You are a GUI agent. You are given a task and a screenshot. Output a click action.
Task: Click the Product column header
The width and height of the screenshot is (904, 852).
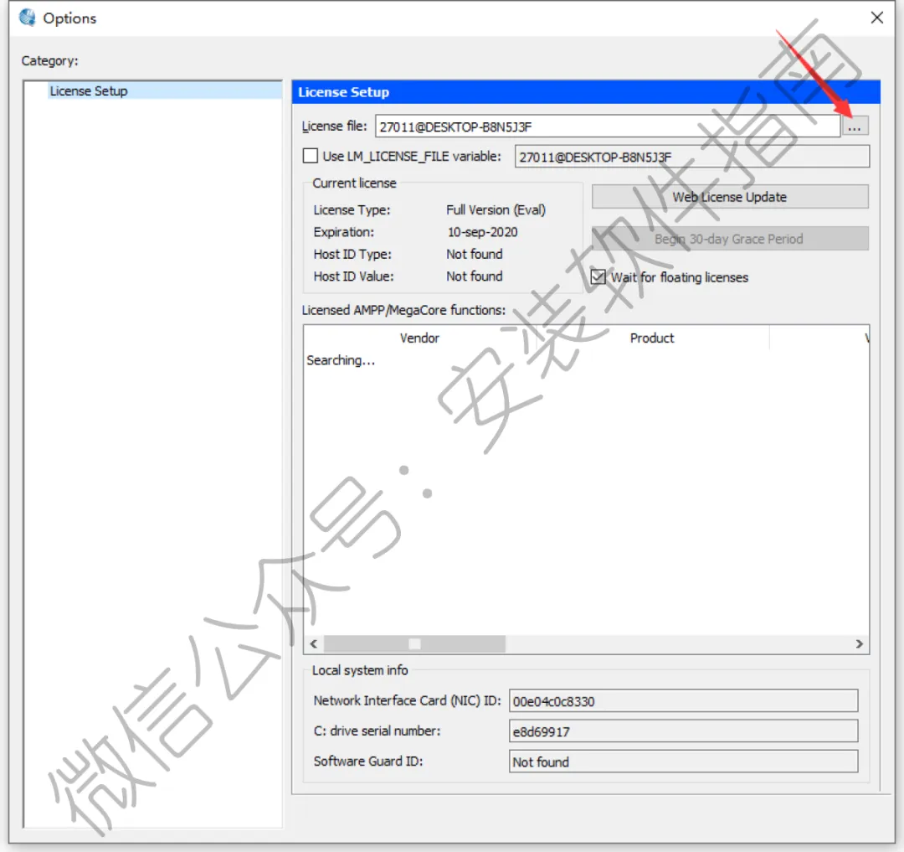[x=652, y=338]
